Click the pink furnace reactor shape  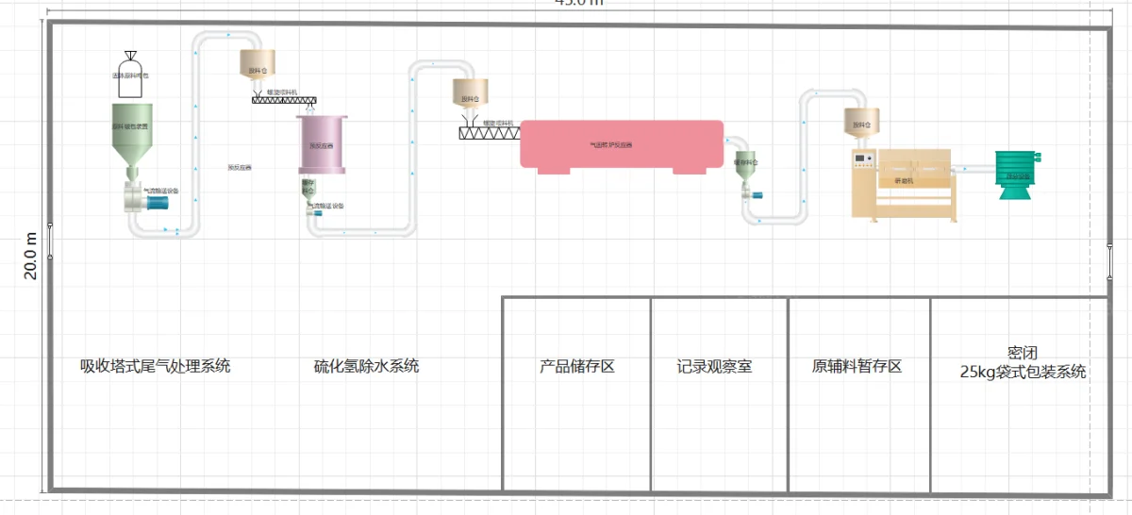pyautogui.click(x=622, y=146)
